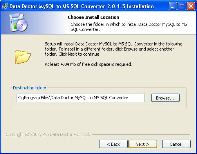Image resolution: width=197 pixels, height=154 pixels.
Task: Focus the Destination folder path field
Action: click(80, 98)
